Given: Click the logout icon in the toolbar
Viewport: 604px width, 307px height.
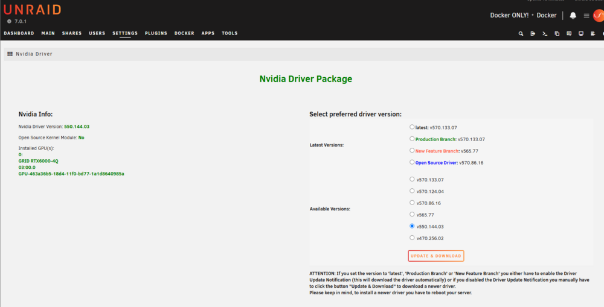Looking at the screenshot, I should [533, 34].
